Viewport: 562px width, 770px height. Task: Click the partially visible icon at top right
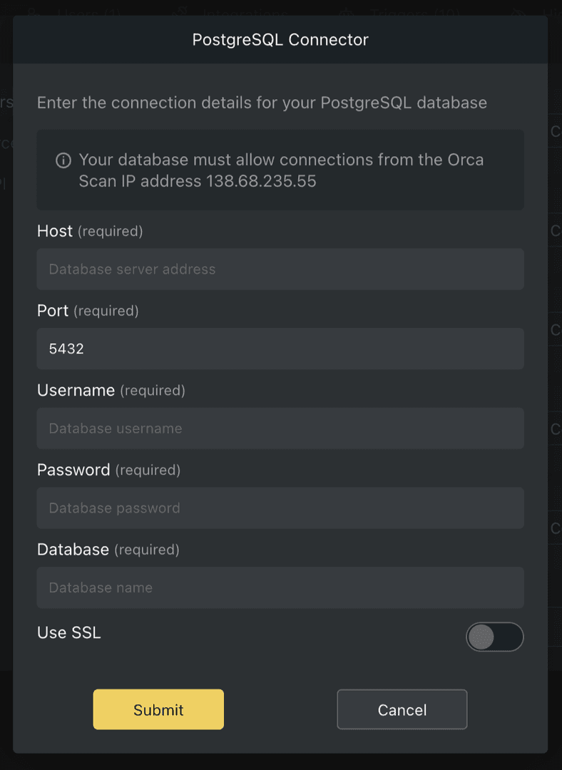tap(519, 13)
